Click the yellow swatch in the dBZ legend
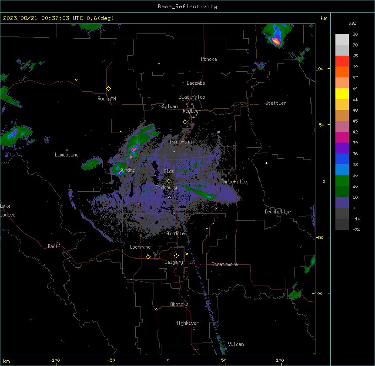Screen dimensions: 375x366 [x=342, y=93]
